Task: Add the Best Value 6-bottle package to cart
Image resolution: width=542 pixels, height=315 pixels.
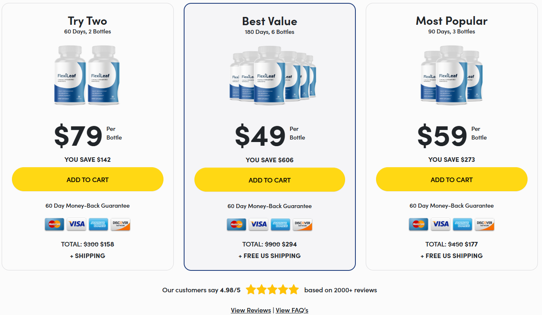Action: [270, 180]
